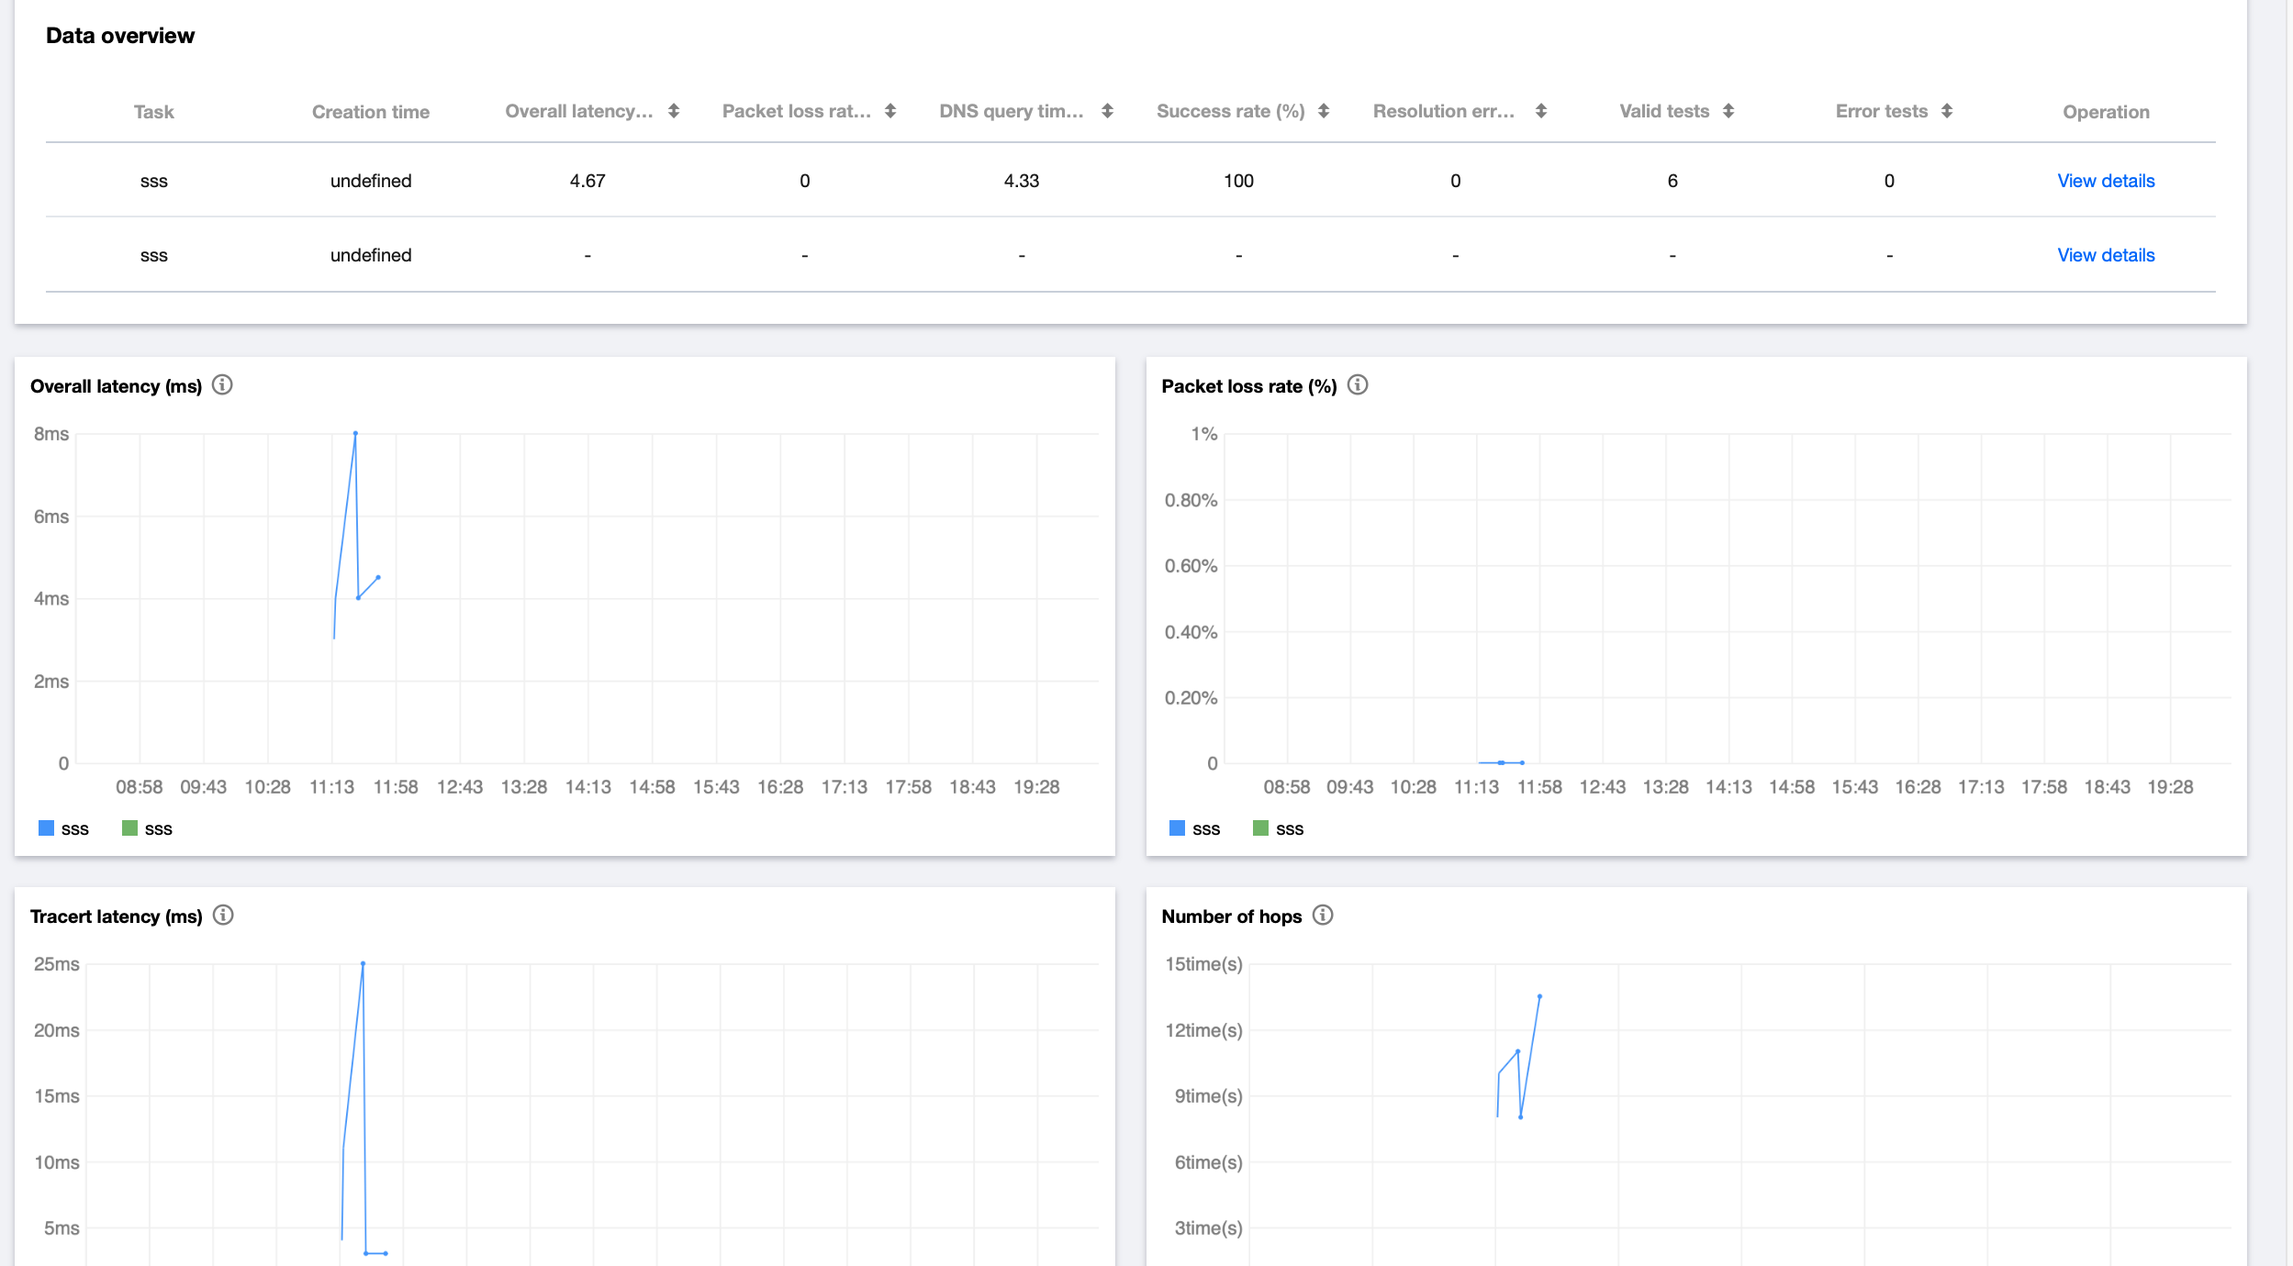The height and width of the screenshot is (1266, 2293).
Task: Open View details for the first sss task
Action: (2106, 181)
